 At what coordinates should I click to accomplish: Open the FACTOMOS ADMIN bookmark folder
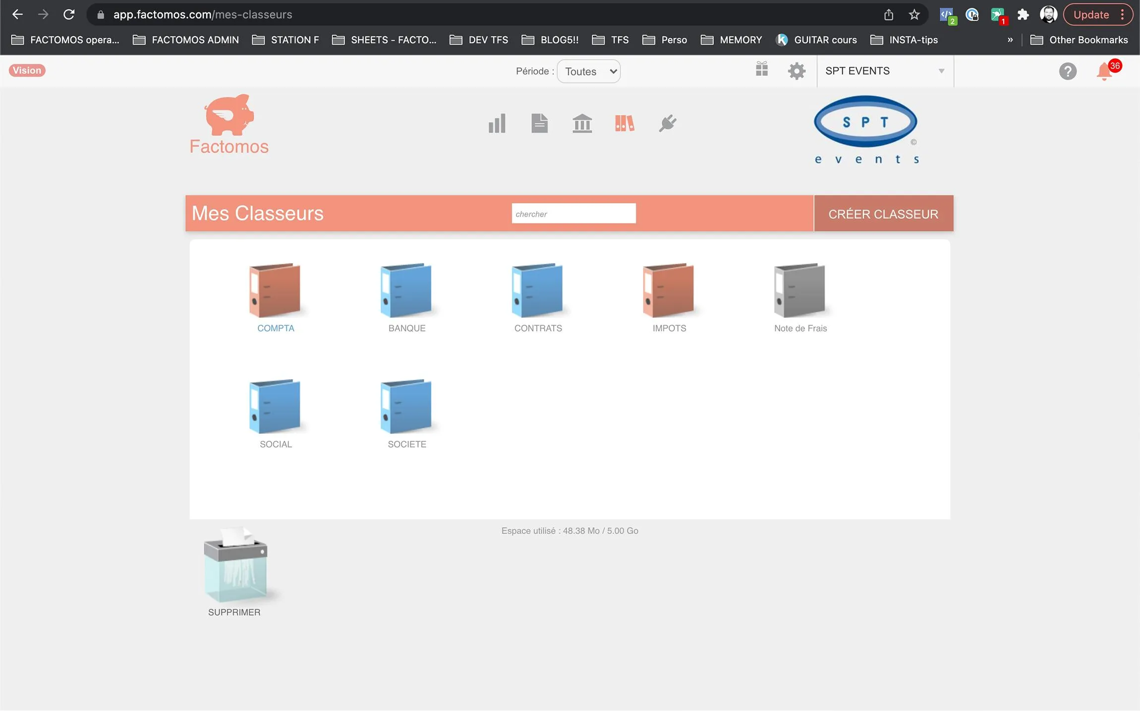pyautogui.click(x=186, y=40)
